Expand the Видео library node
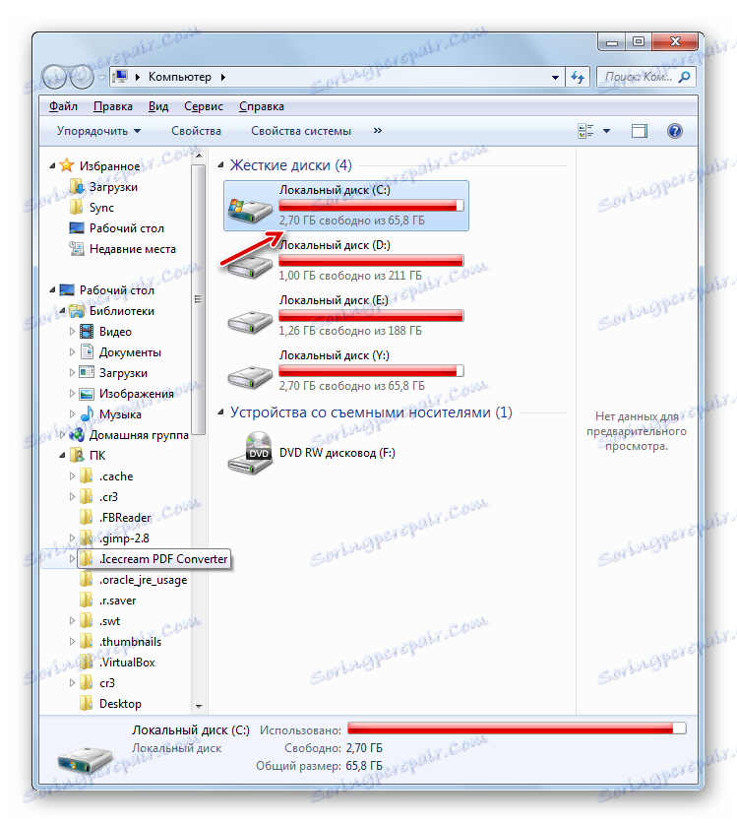Image resolution: width=737 pixels, height=823 pixels. 73,331
